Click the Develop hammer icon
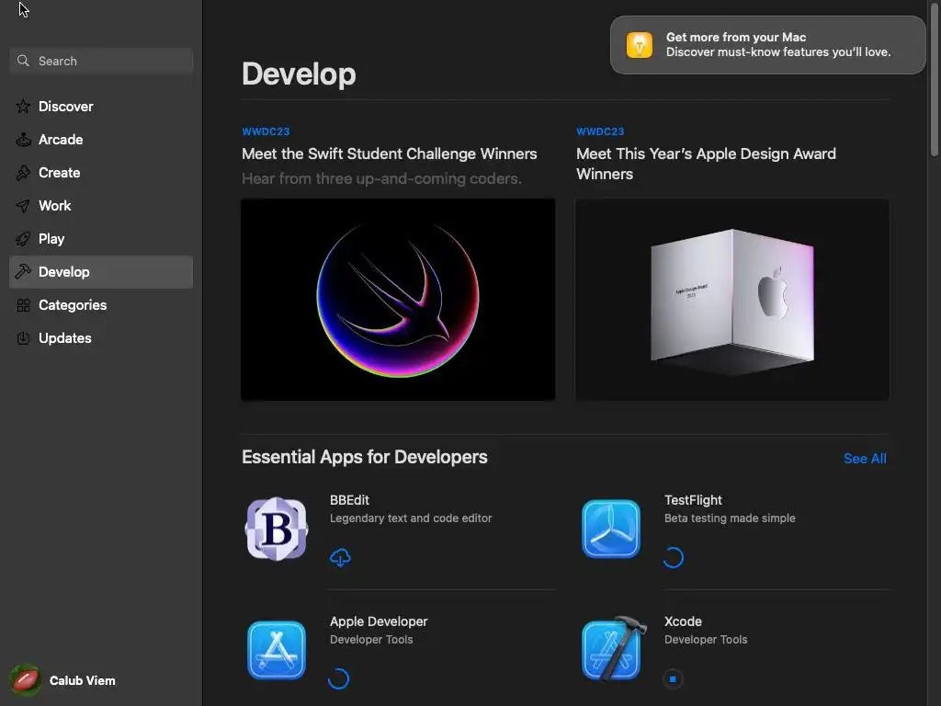 (x=23, y=272)
